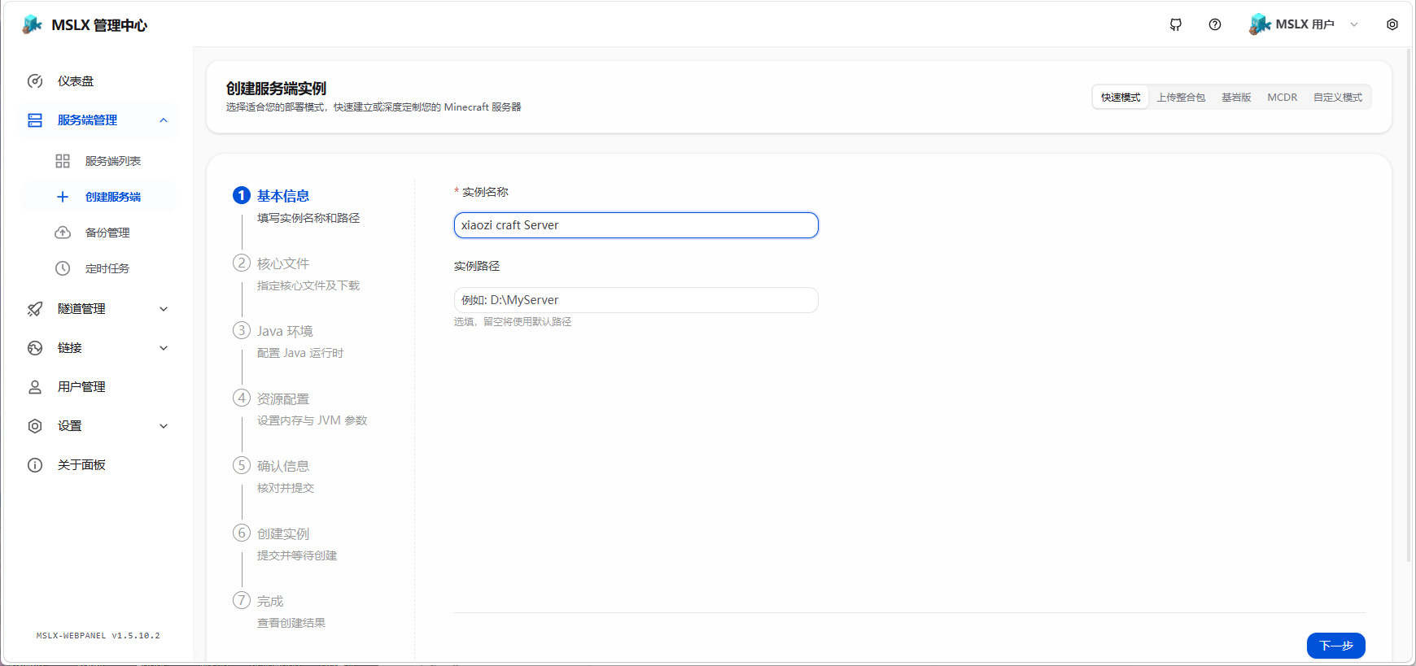
Task: Click the 基本信息 step title
Action: click(283, 196)
